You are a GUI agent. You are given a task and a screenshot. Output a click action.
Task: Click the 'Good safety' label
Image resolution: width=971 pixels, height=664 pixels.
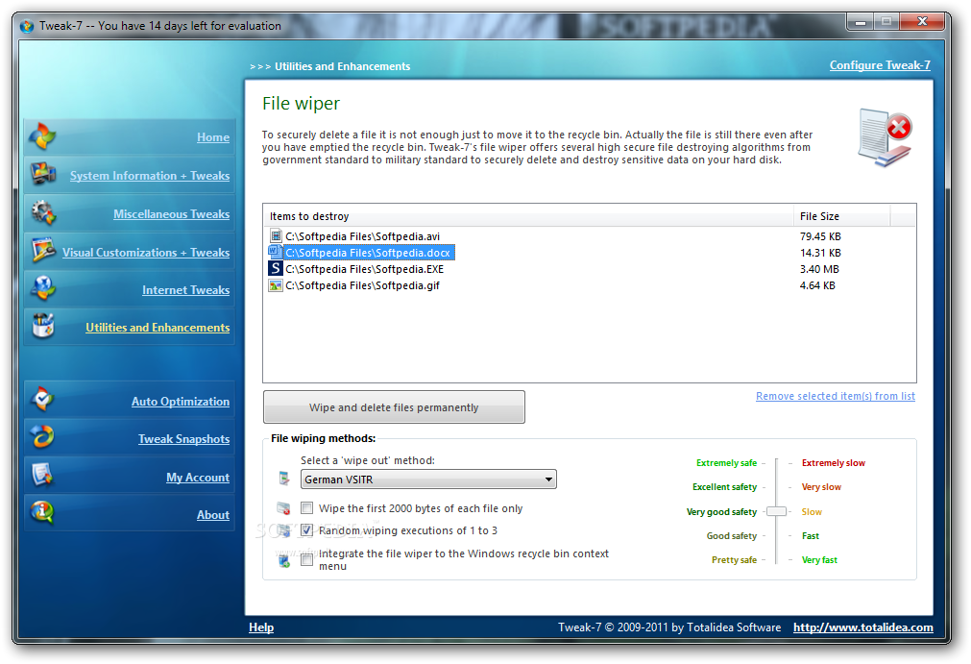pos(731,536)
